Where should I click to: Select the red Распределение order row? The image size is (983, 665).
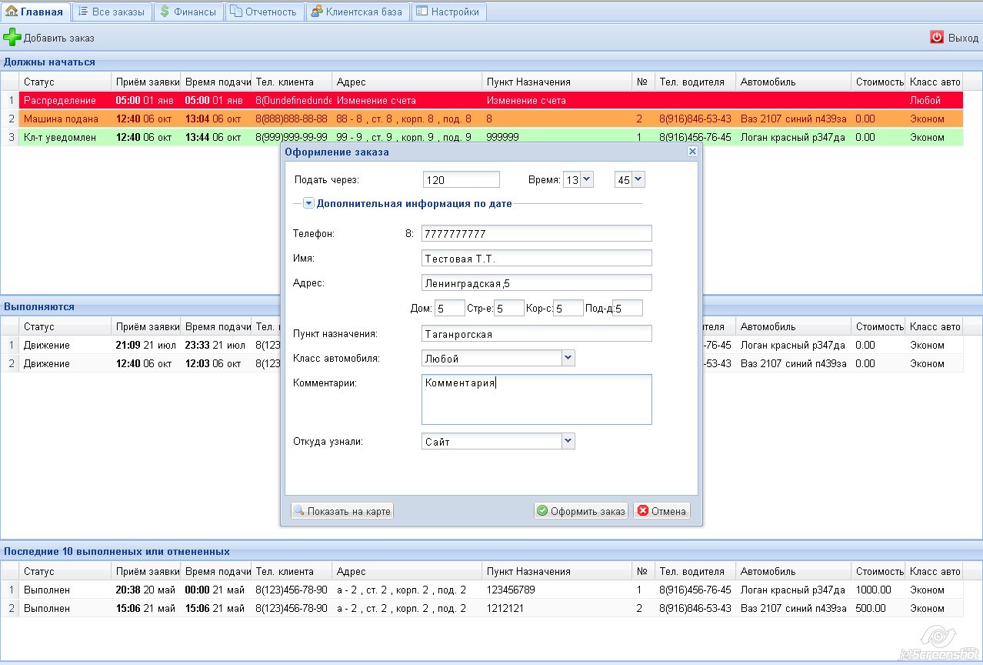pos(491,100)
